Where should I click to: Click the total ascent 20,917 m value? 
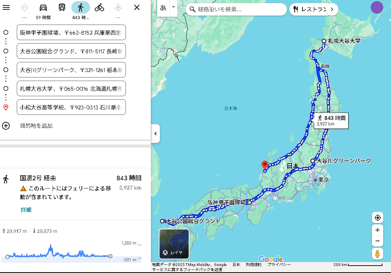pos(14,231)
